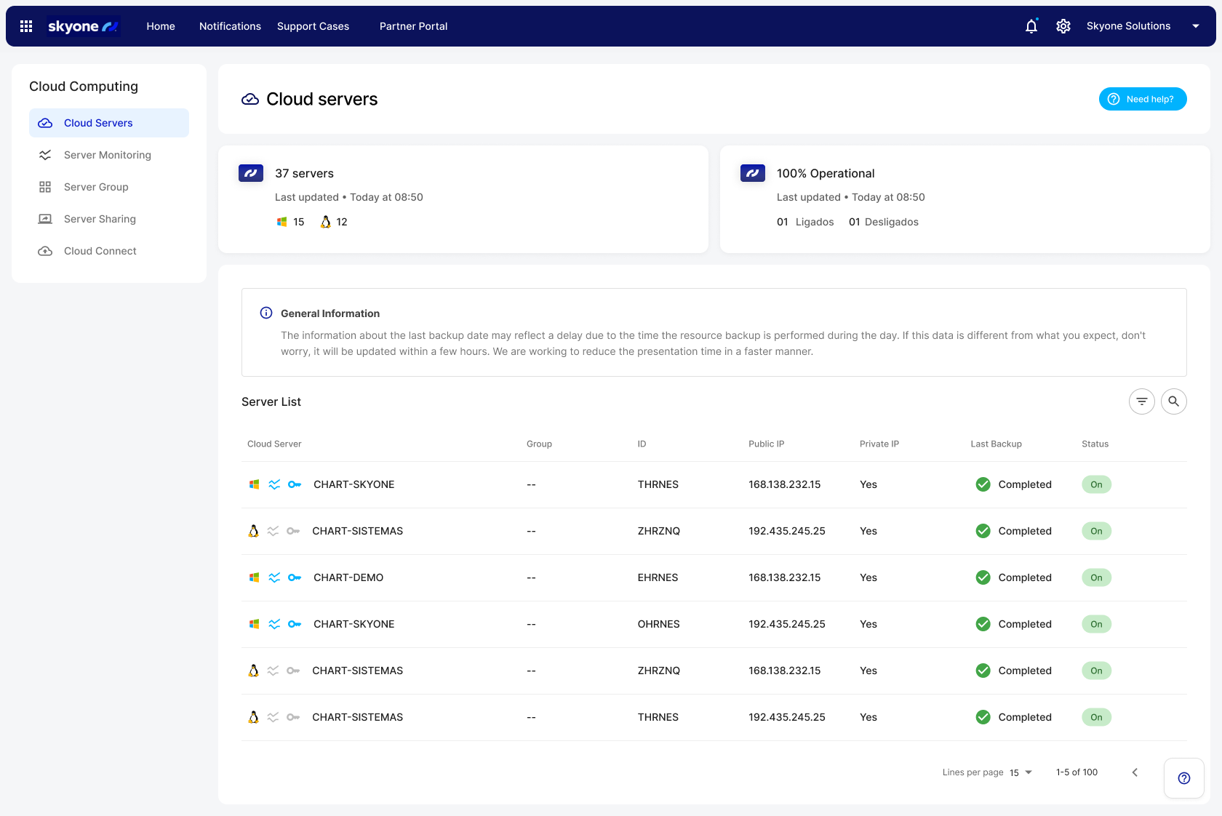Open the Partner Portal menu item

click(413, 26)
